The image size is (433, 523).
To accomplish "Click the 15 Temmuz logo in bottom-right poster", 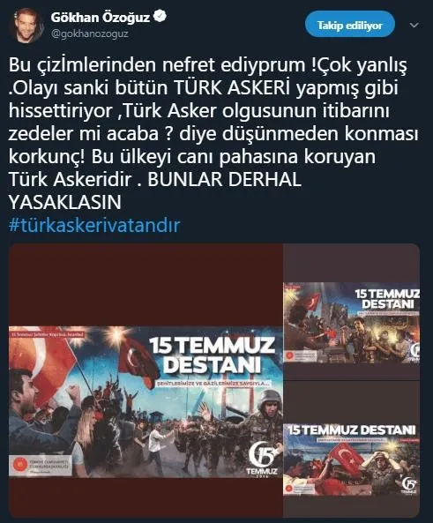I will tap(408, 485).
